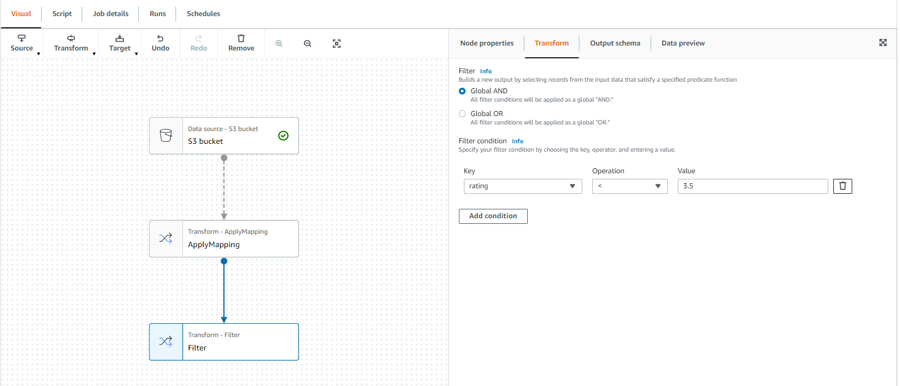
Task: Click the Add condition button
Action: [493, 216]
